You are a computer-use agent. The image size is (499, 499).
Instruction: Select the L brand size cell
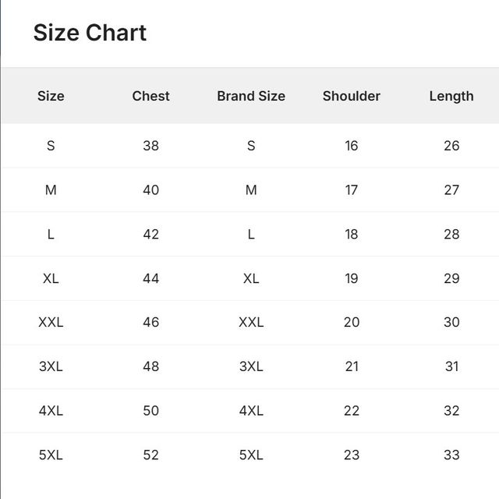(251, 234)
